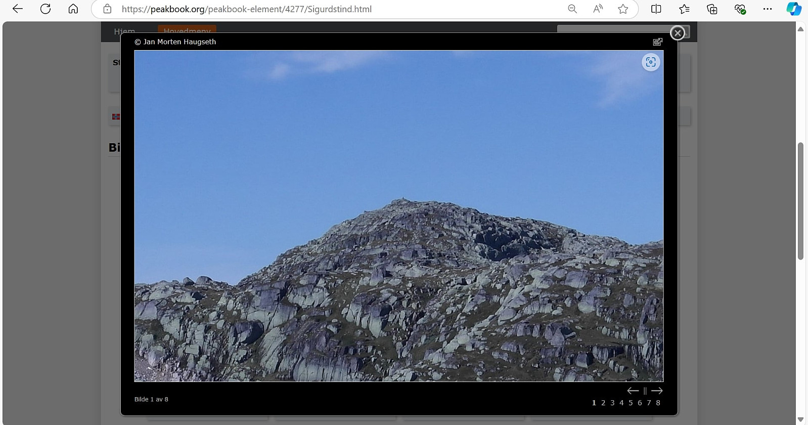Reload the current page

click(46, 9)
